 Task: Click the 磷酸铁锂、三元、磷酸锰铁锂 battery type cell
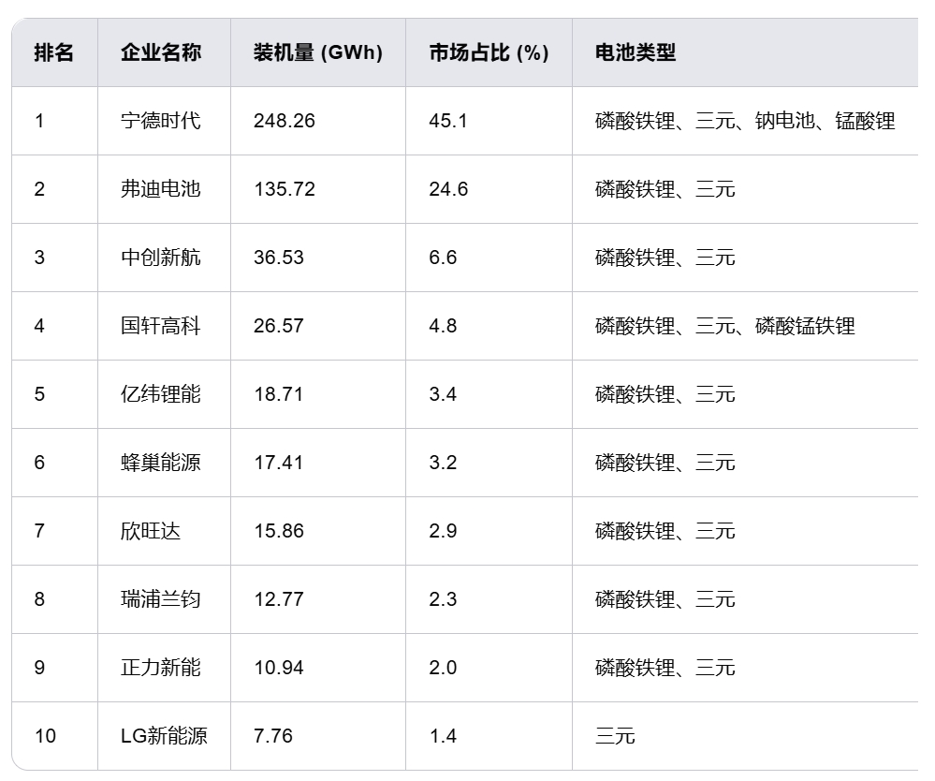tap(724, 326)
